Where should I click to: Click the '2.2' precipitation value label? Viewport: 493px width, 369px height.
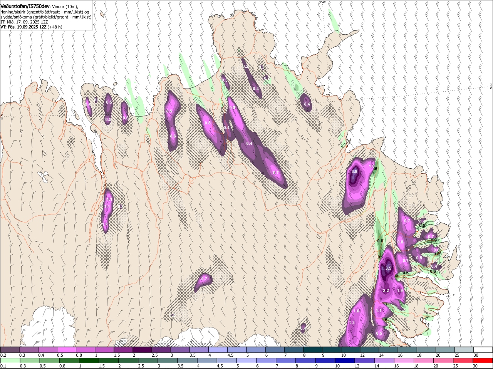[x=386, y=290]
